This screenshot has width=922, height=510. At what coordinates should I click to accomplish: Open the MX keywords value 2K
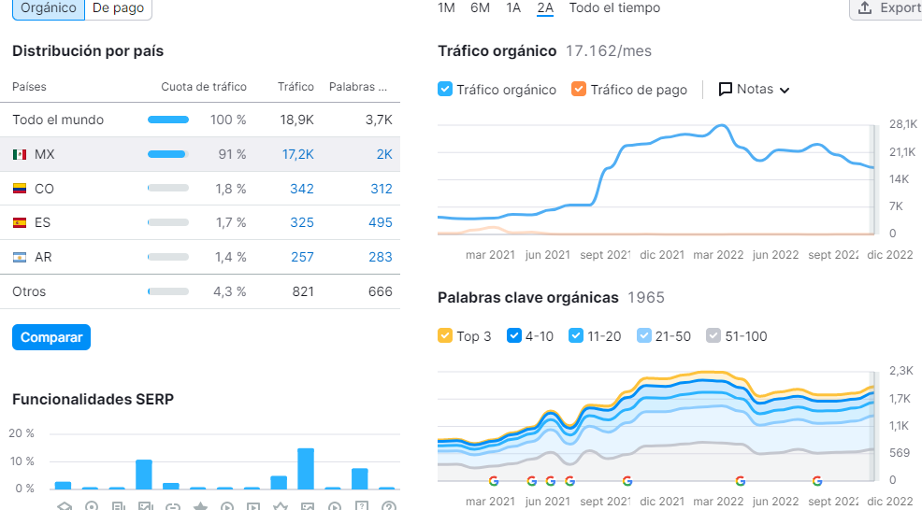[384, 154]
